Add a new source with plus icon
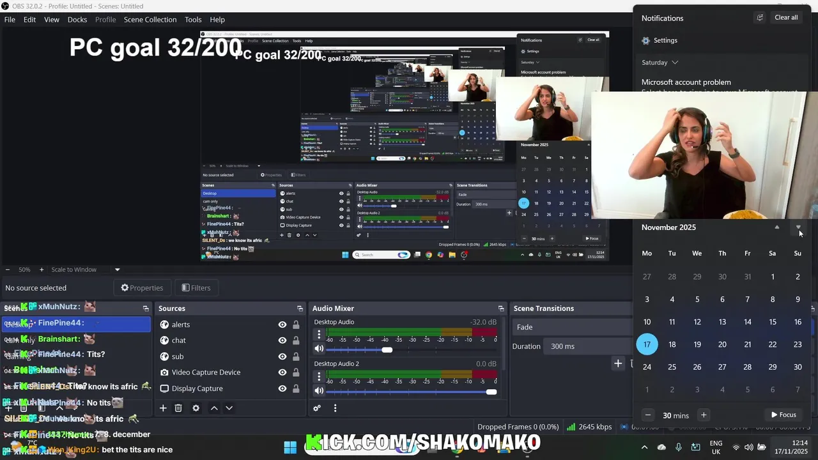This screenshot has height=460, width=818. [x=163, y=408]
